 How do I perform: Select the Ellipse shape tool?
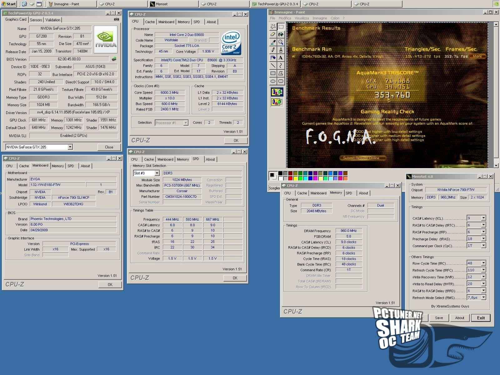click(273, 81)
